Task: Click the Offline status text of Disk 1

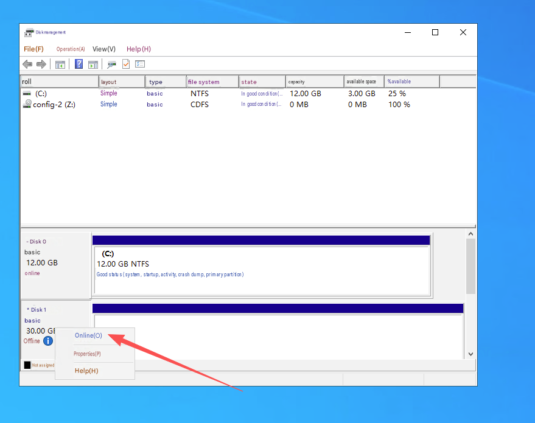Action: click(32, 341)
